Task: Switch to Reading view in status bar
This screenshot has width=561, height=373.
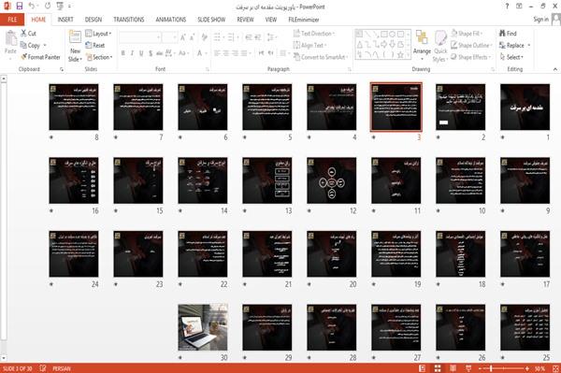Action: [x=453, y=368]
